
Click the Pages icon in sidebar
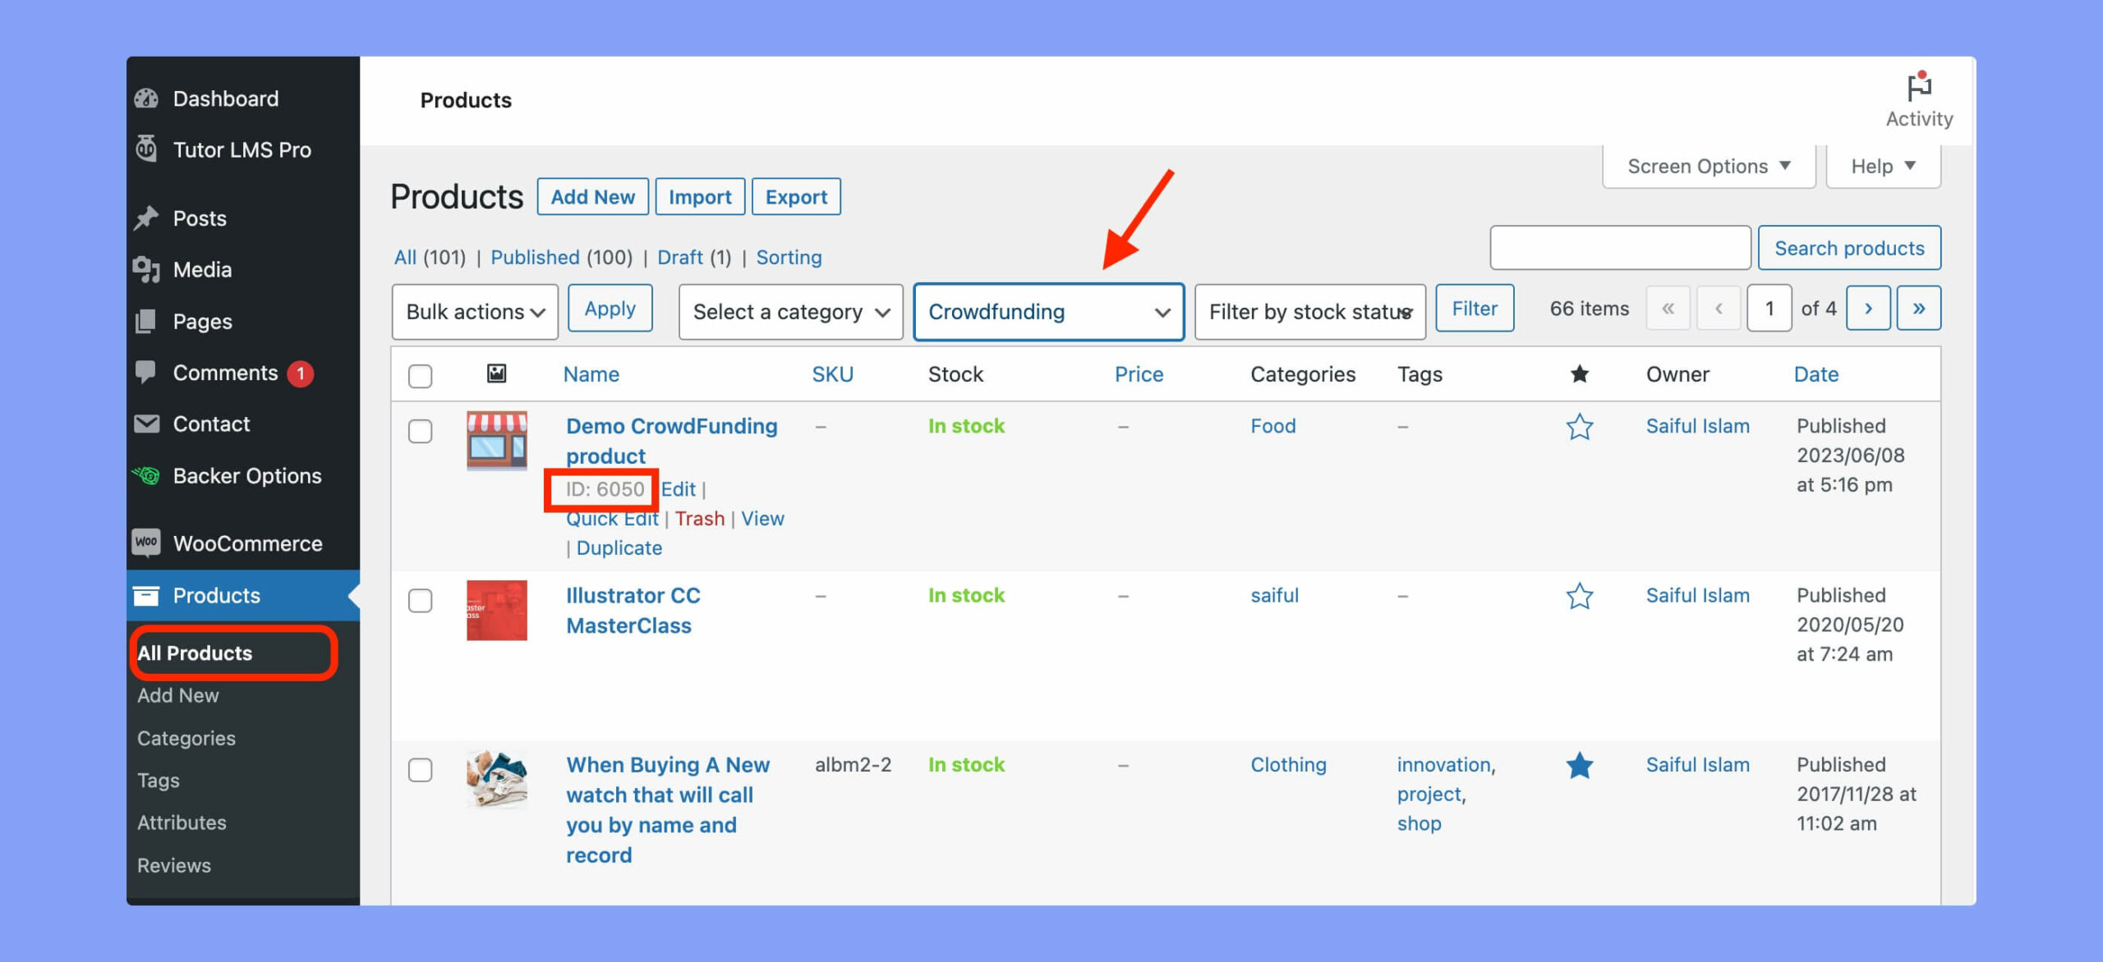click(x=146, y=321)
